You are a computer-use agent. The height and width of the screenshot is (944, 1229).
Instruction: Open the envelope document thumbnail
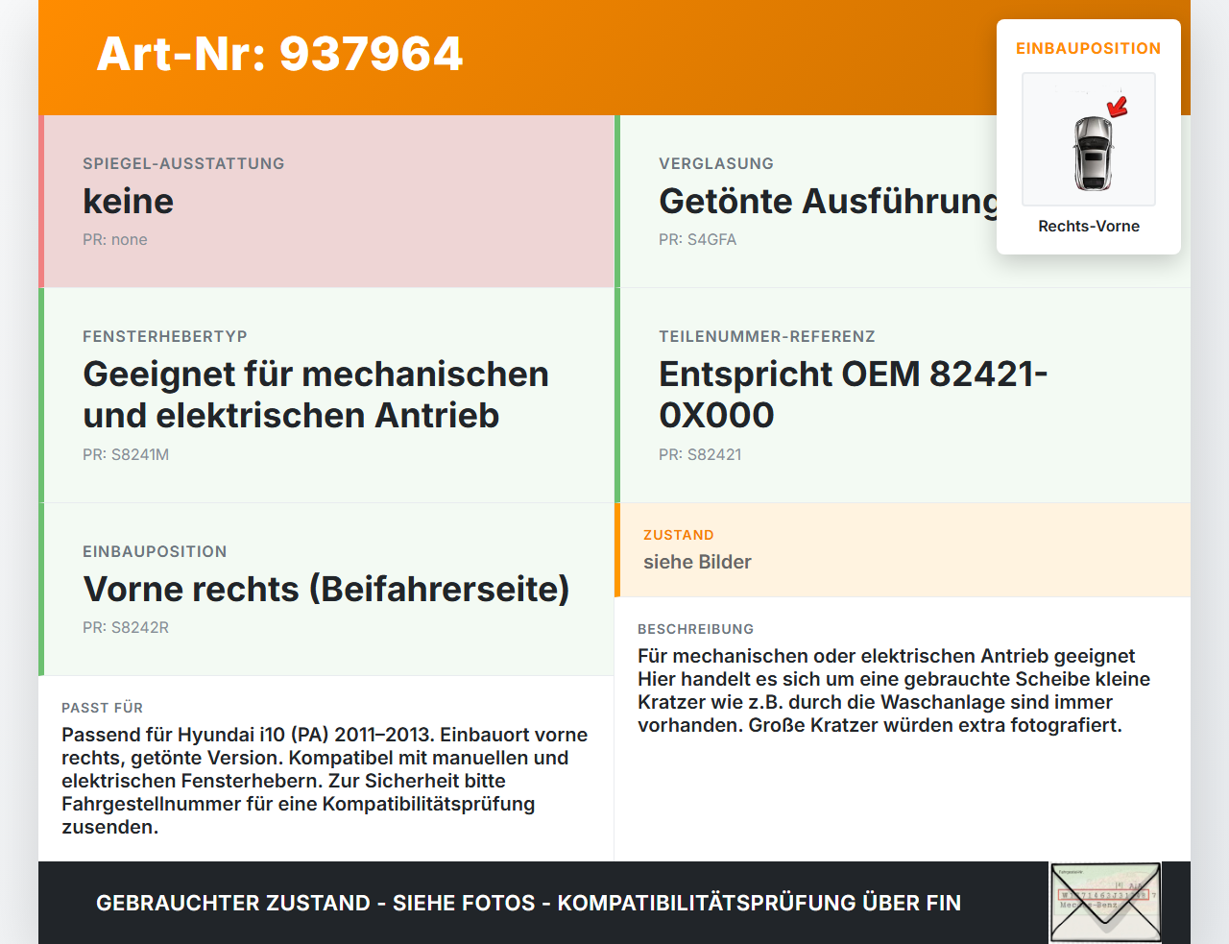(x=1105, y=903)
